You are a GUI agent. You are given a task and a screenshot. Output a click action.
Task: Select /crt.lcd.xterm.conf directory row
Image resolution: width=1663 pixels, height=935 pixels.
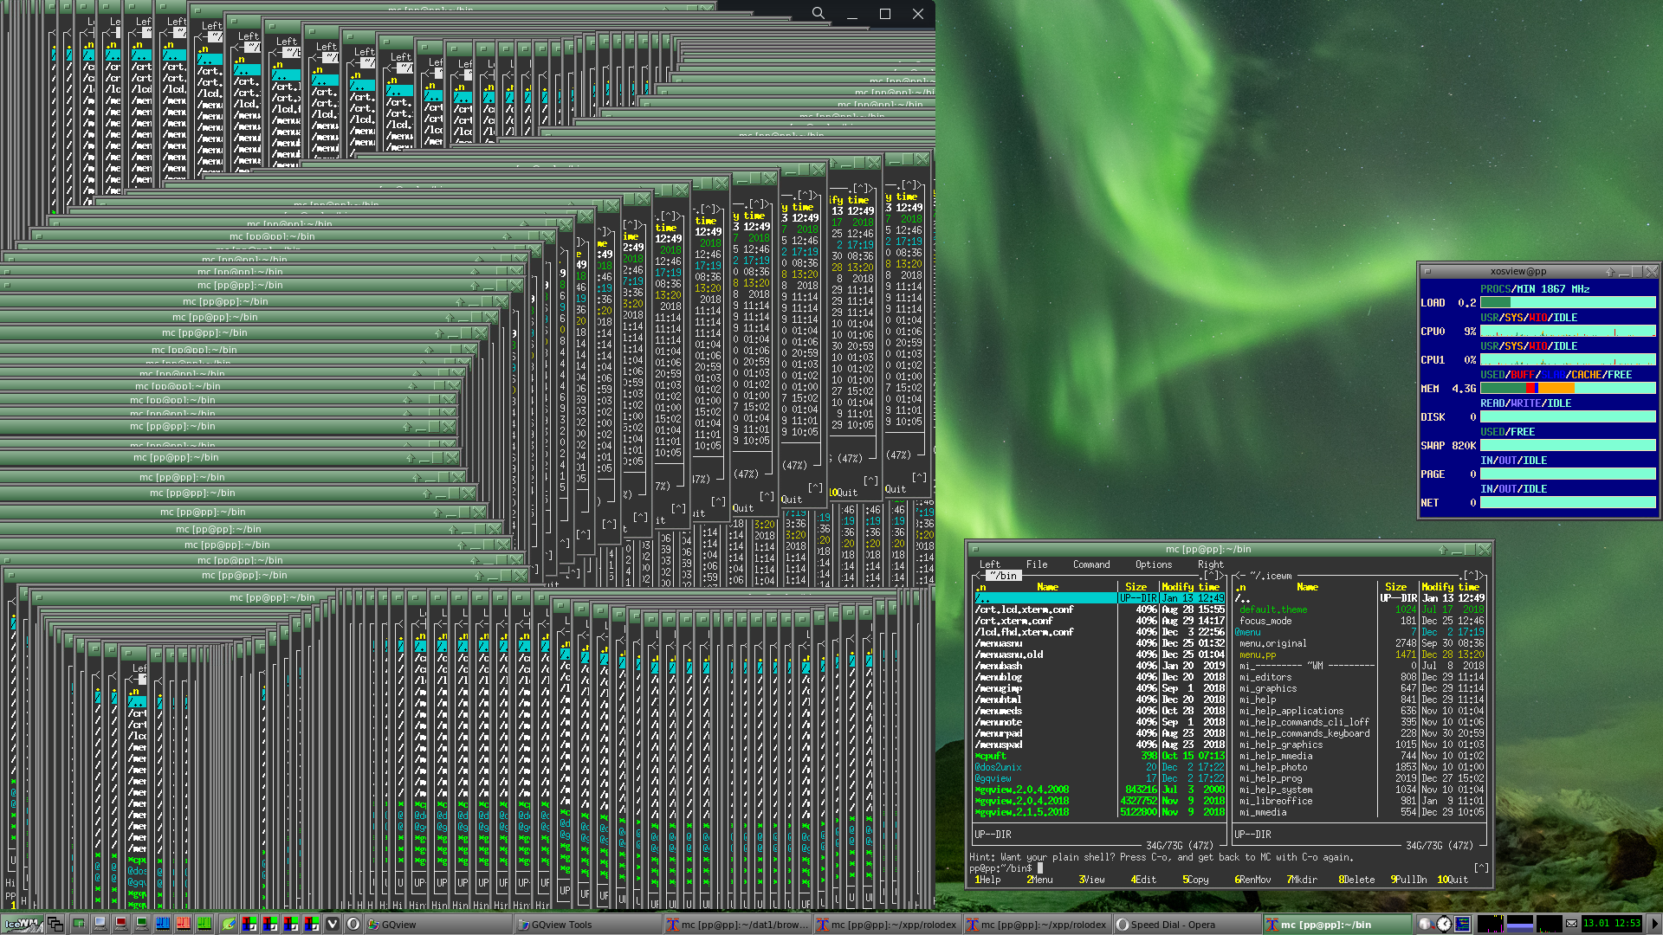coord(1099,609)
